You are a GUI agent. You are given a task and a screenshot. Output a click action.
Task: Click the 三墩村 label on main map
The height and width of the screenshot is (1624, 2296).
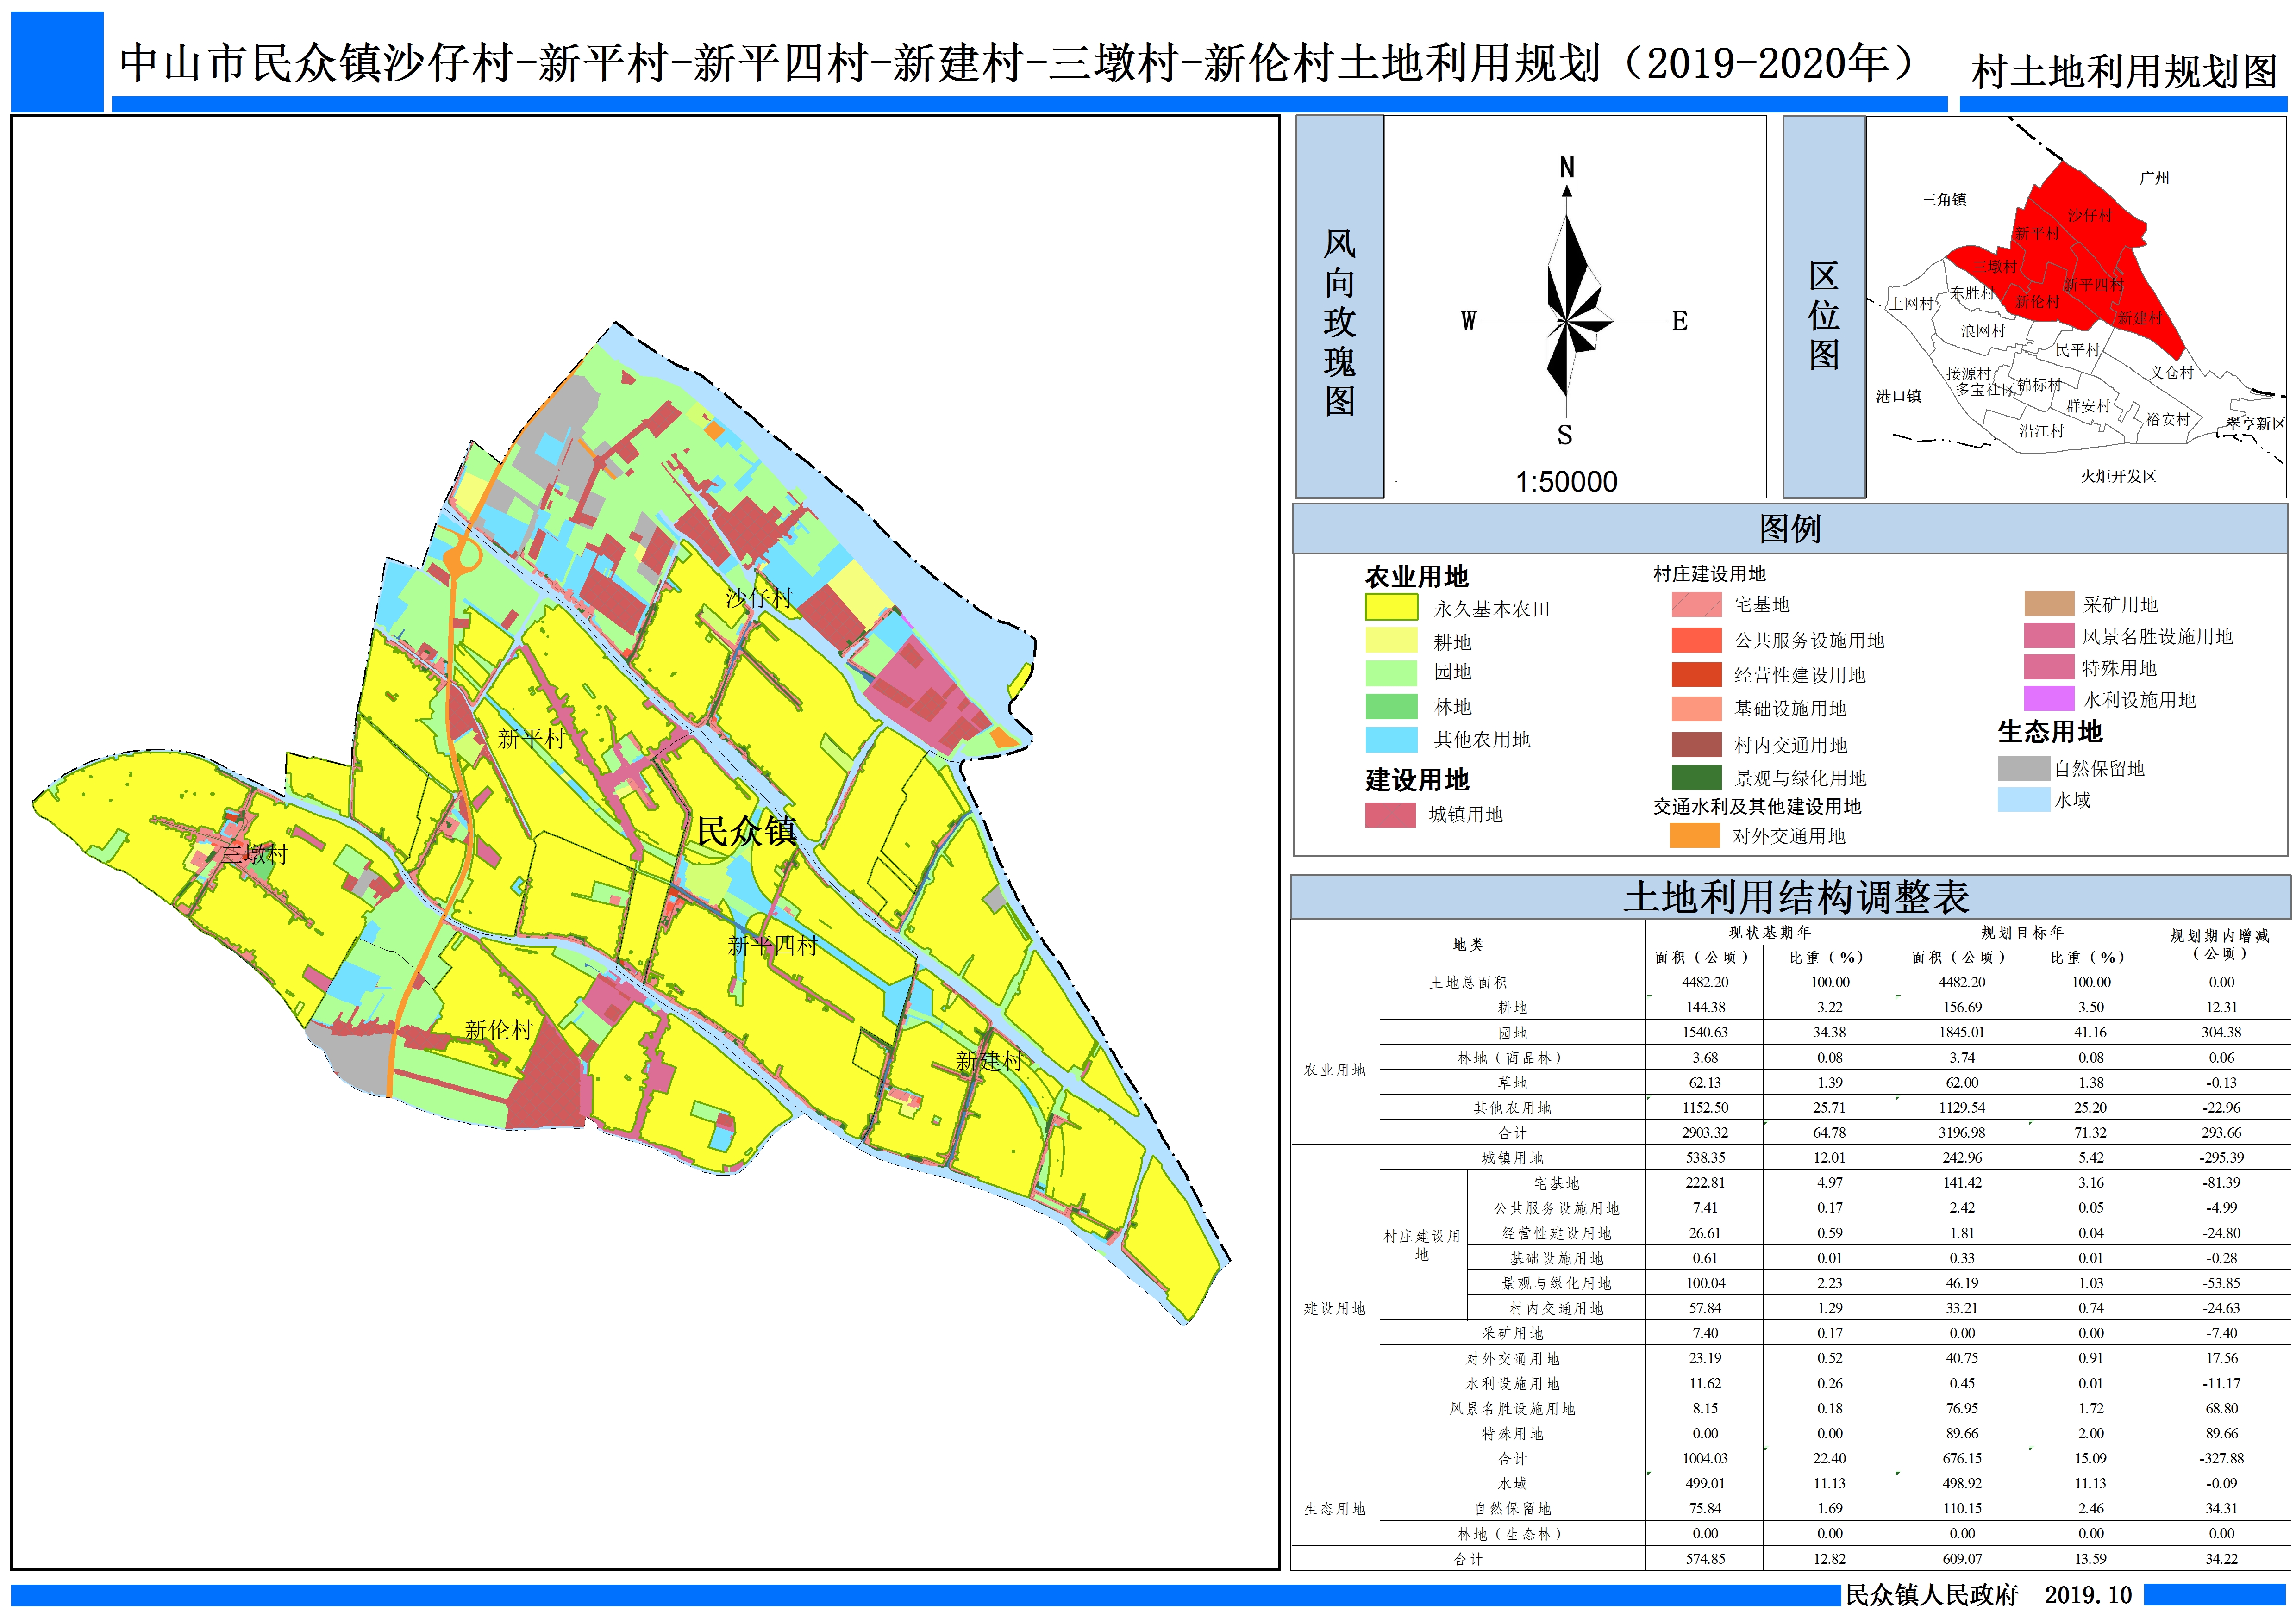[x=254, y=854]
